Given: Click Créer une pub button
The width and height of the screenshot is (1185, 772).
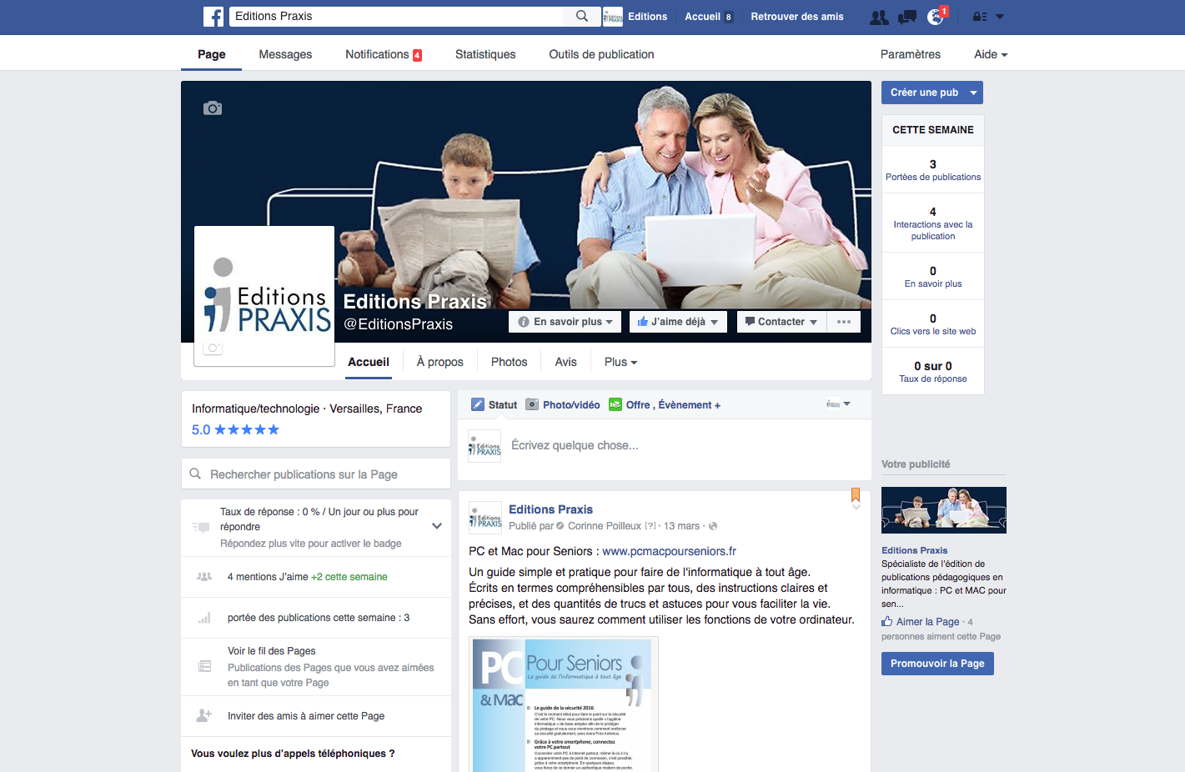Looking at the screenshot, I should point(923,93).
